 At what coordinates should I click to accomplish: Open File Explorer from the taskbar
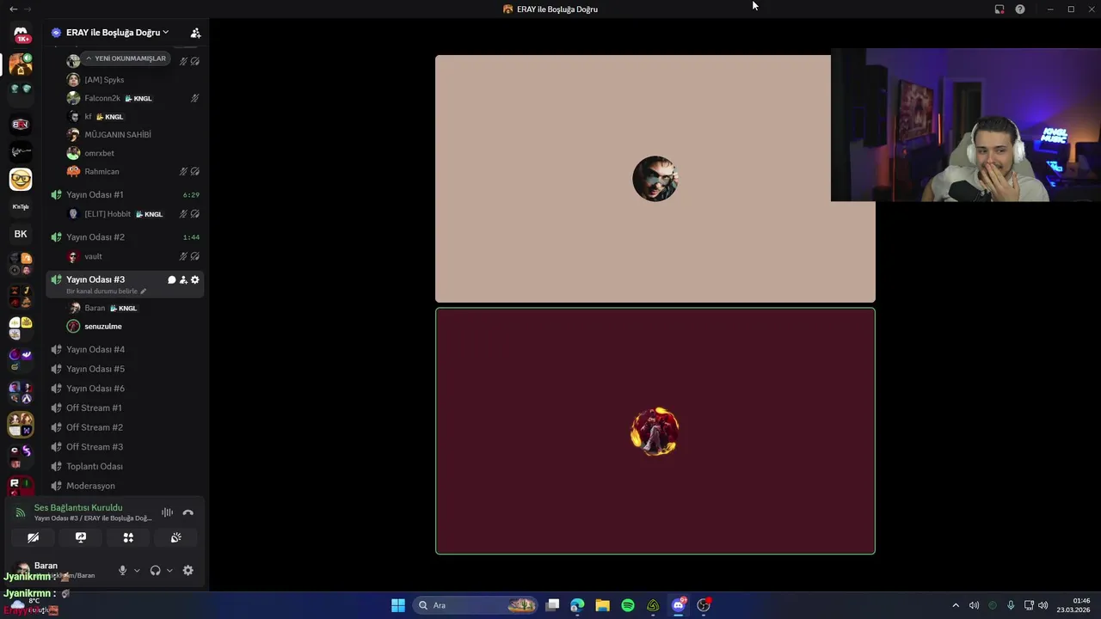coord(603,605)
